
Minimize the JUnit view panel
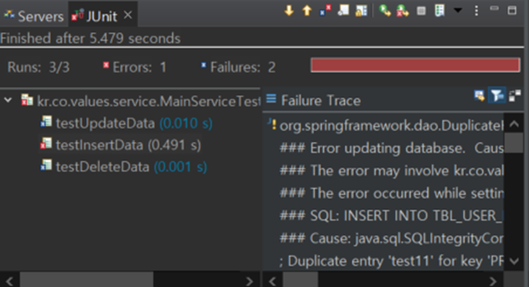[495, 9]
